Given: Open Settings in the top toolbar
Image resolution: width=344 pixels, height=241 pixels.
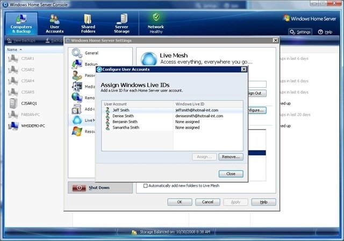Looking at the screenshot, I should click(x=300, y=32).
